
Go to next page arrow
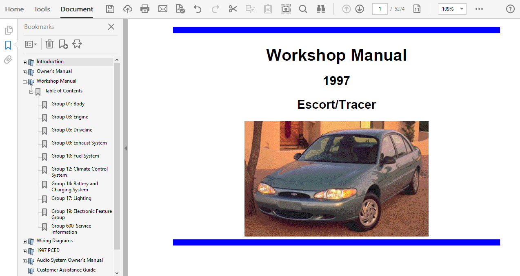point(360,9)
